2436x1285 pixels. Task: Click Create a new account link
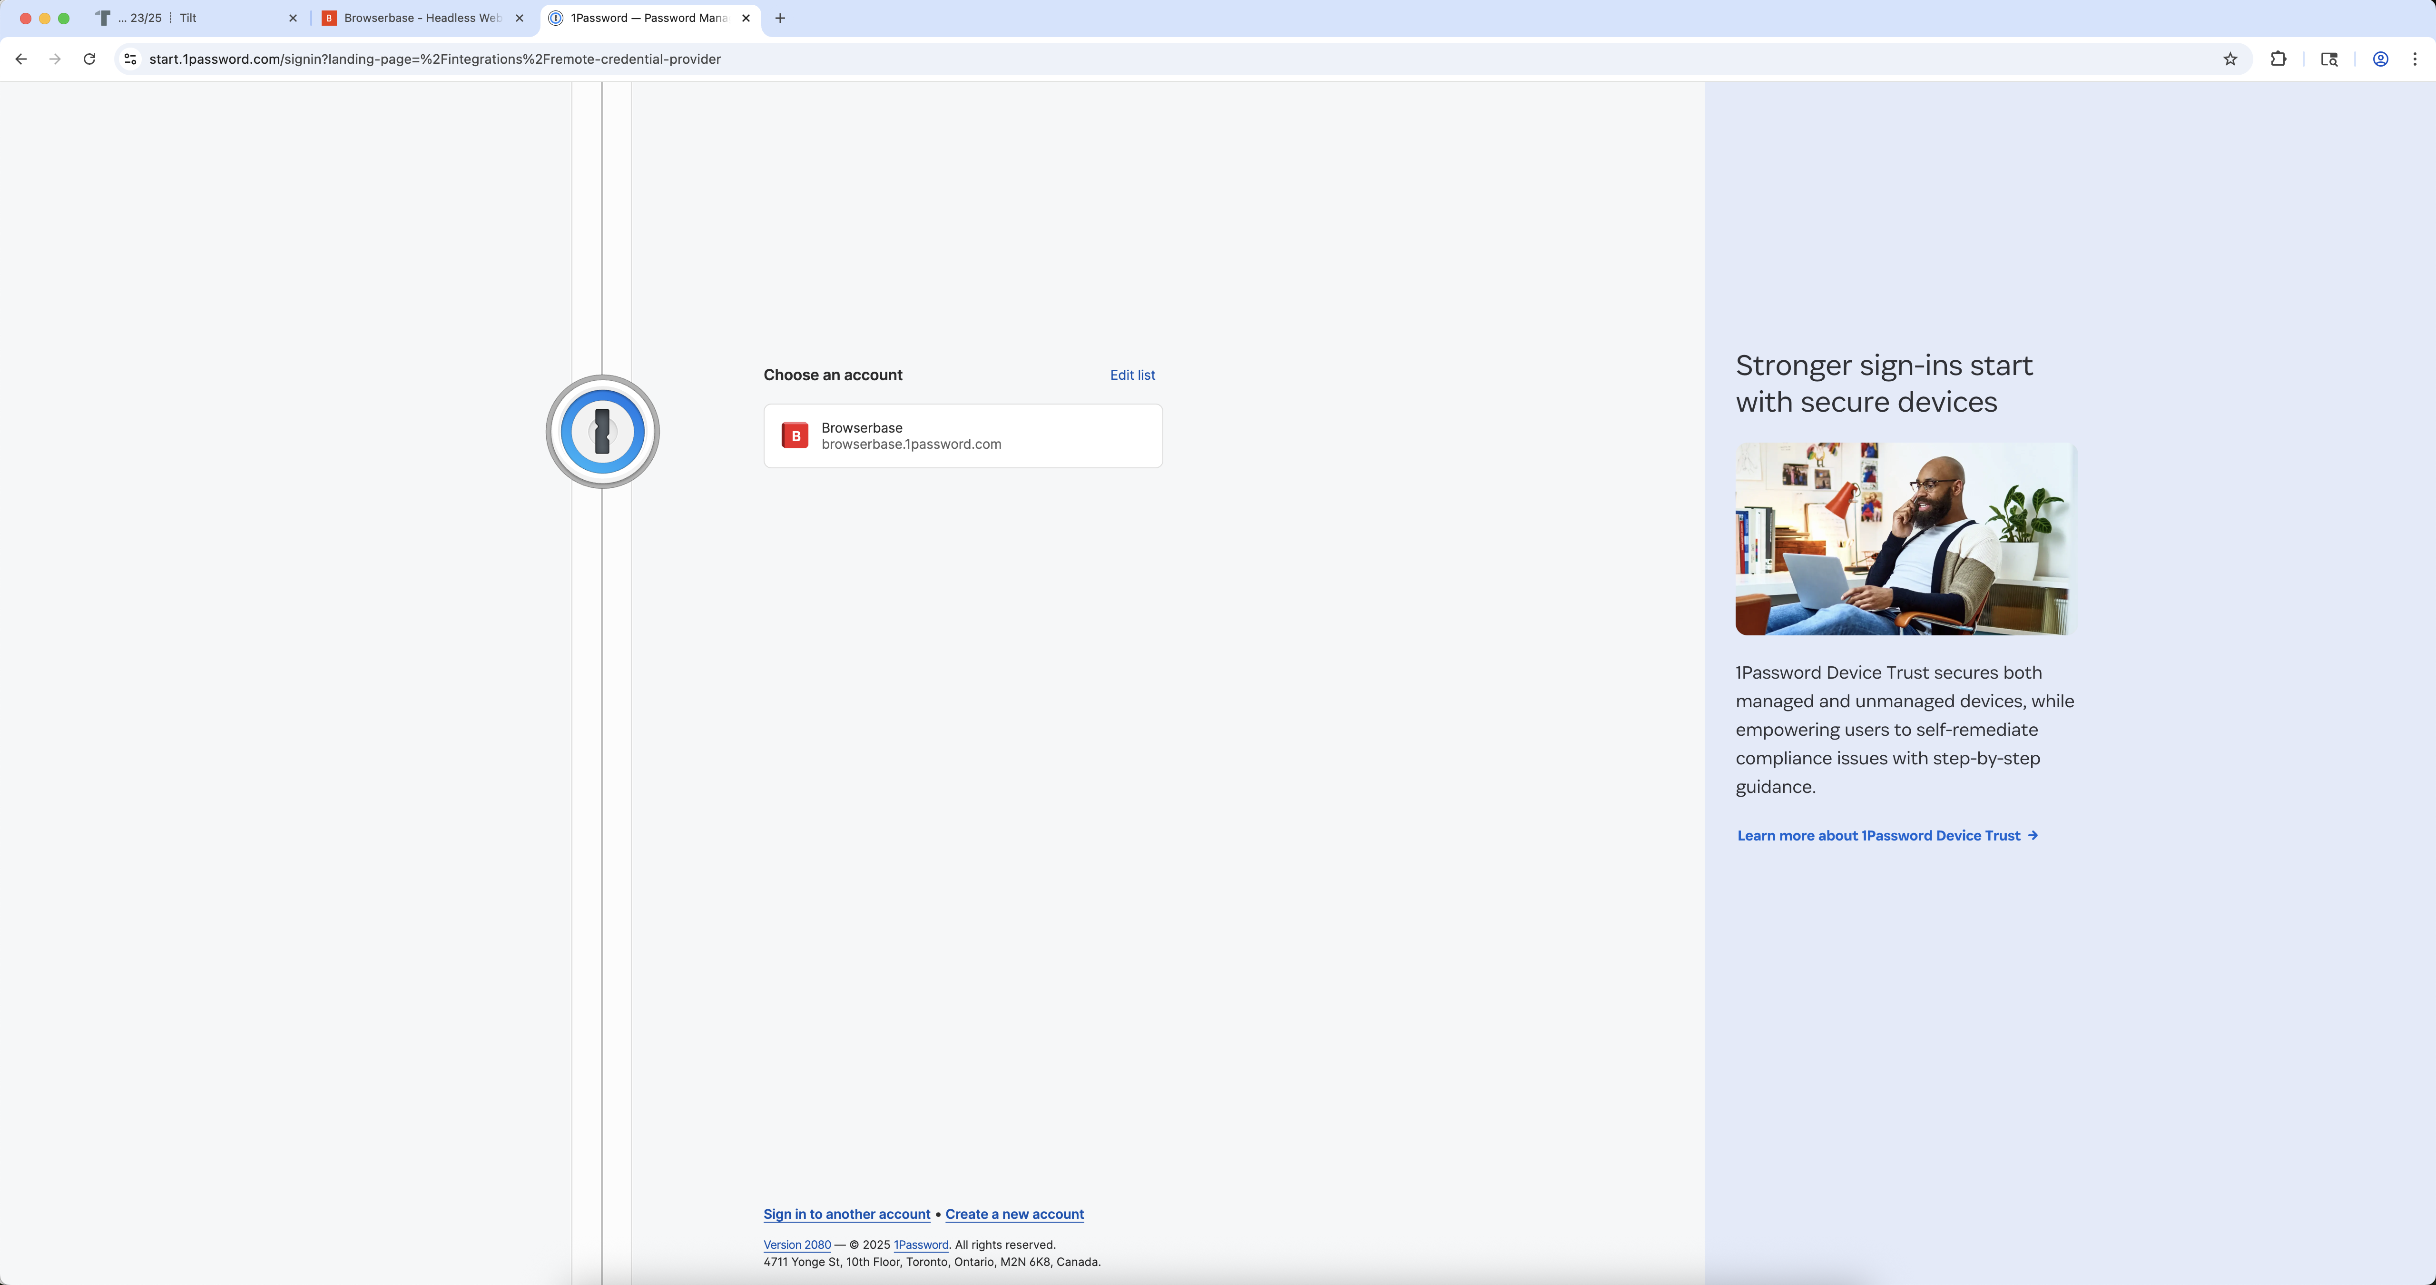1014,1214
